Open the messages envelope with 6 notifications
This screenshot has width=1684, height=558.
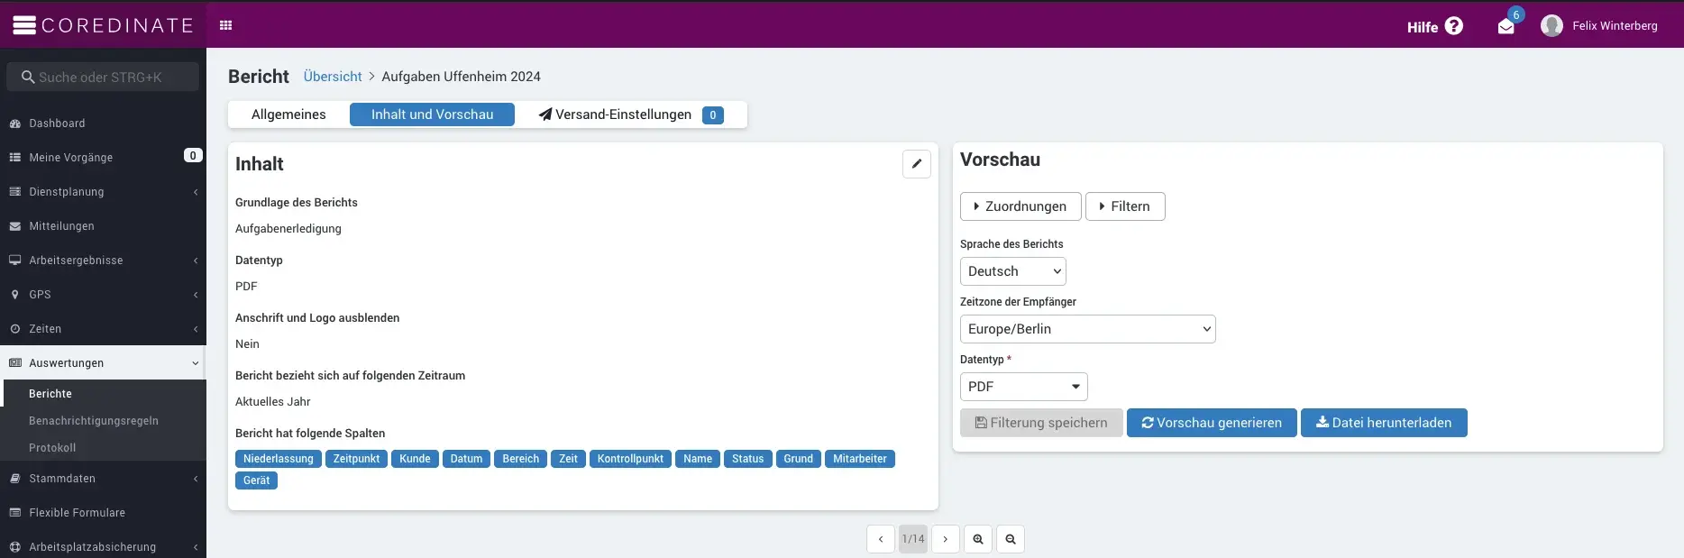(x=1506, y=25)
